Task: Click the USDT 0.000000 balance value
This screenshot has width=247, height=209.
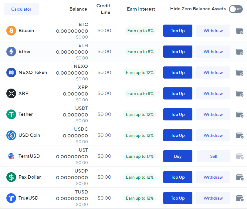Action: click(x=76, y=115)
